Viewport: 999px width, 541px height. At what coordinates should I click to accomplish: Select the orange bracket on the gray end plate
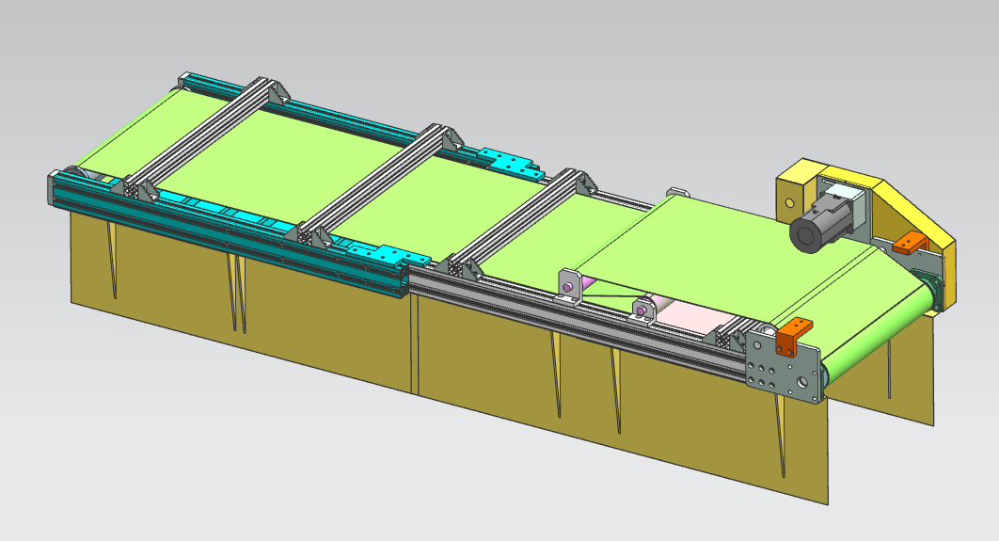coord(794,337)
